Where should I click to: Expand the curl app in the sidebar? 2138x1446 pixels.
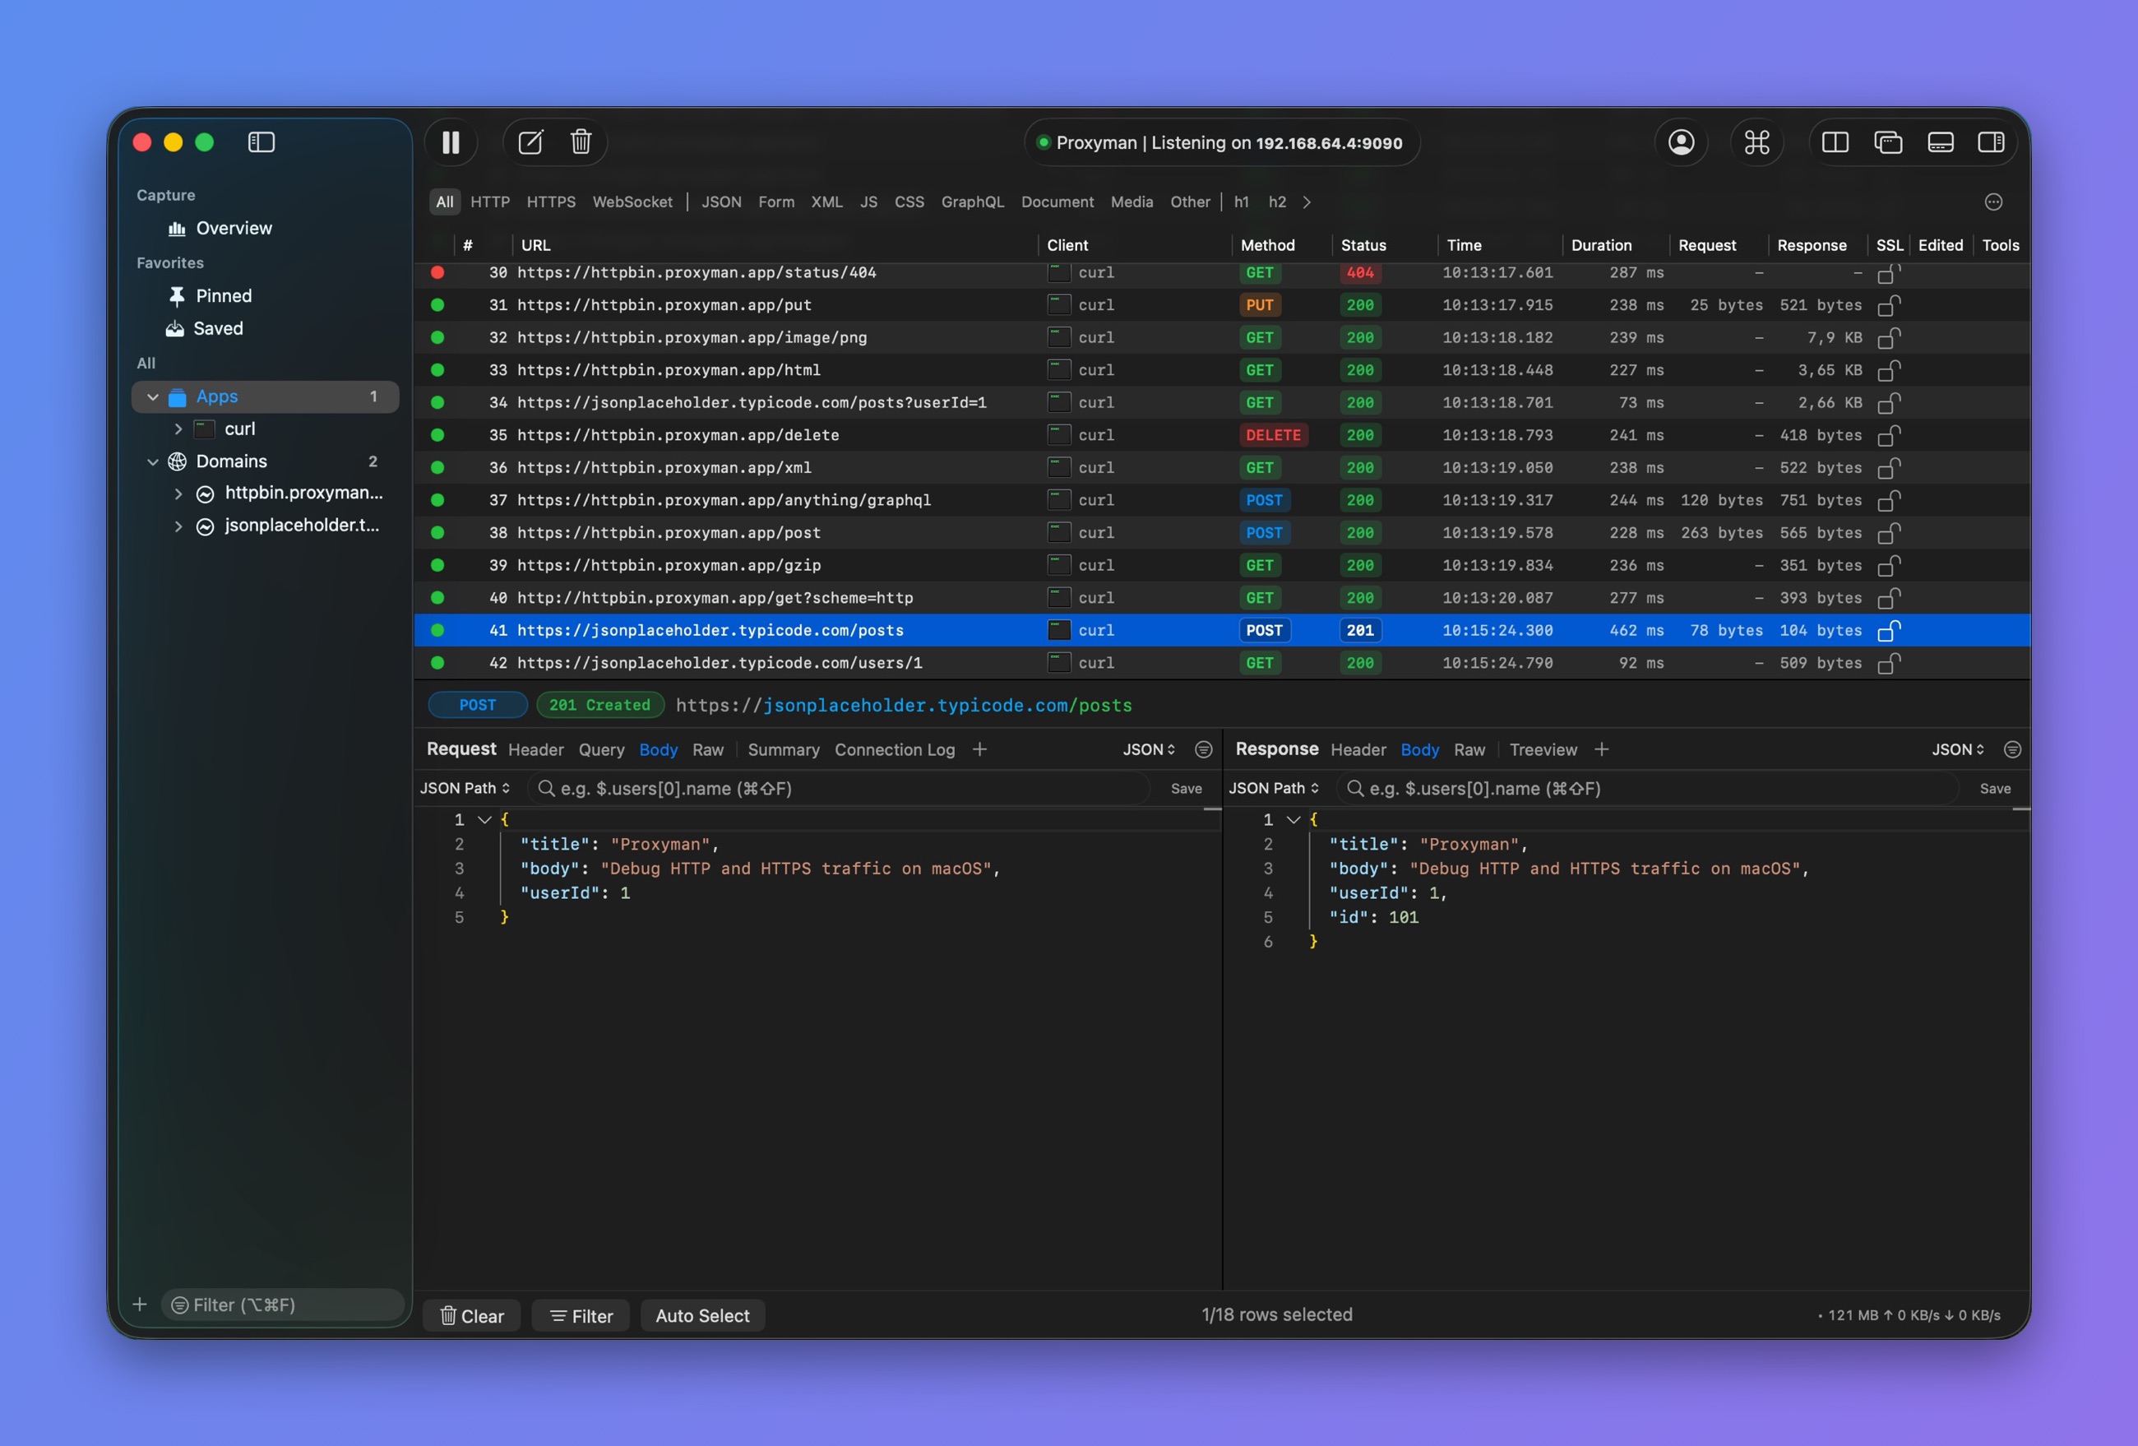tap(178, 429)
